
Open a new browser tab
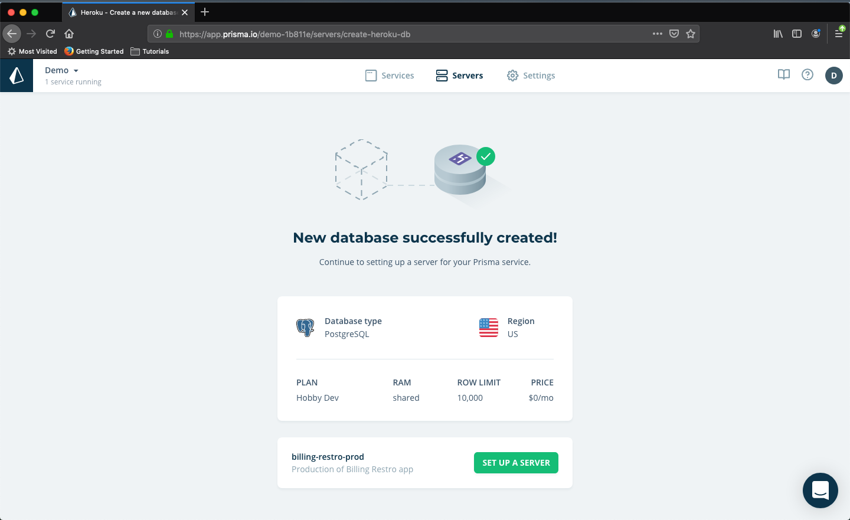pyautogui.click(x=205, y=12)
